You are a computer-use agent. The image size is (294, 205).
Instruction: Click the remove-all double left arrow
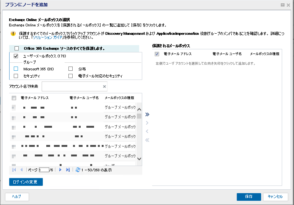147,140
